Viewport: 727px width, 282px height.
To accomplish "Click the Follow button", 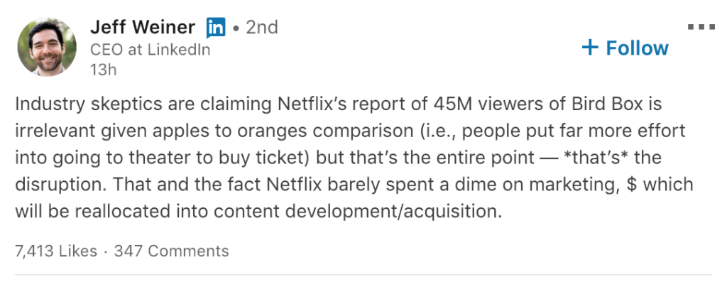I will tap(625, 48).
